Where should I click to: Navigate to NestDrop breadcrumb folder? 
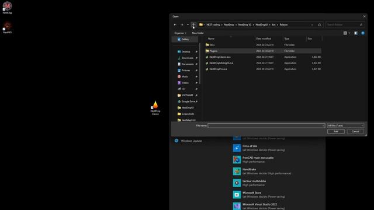coord(228,24)
